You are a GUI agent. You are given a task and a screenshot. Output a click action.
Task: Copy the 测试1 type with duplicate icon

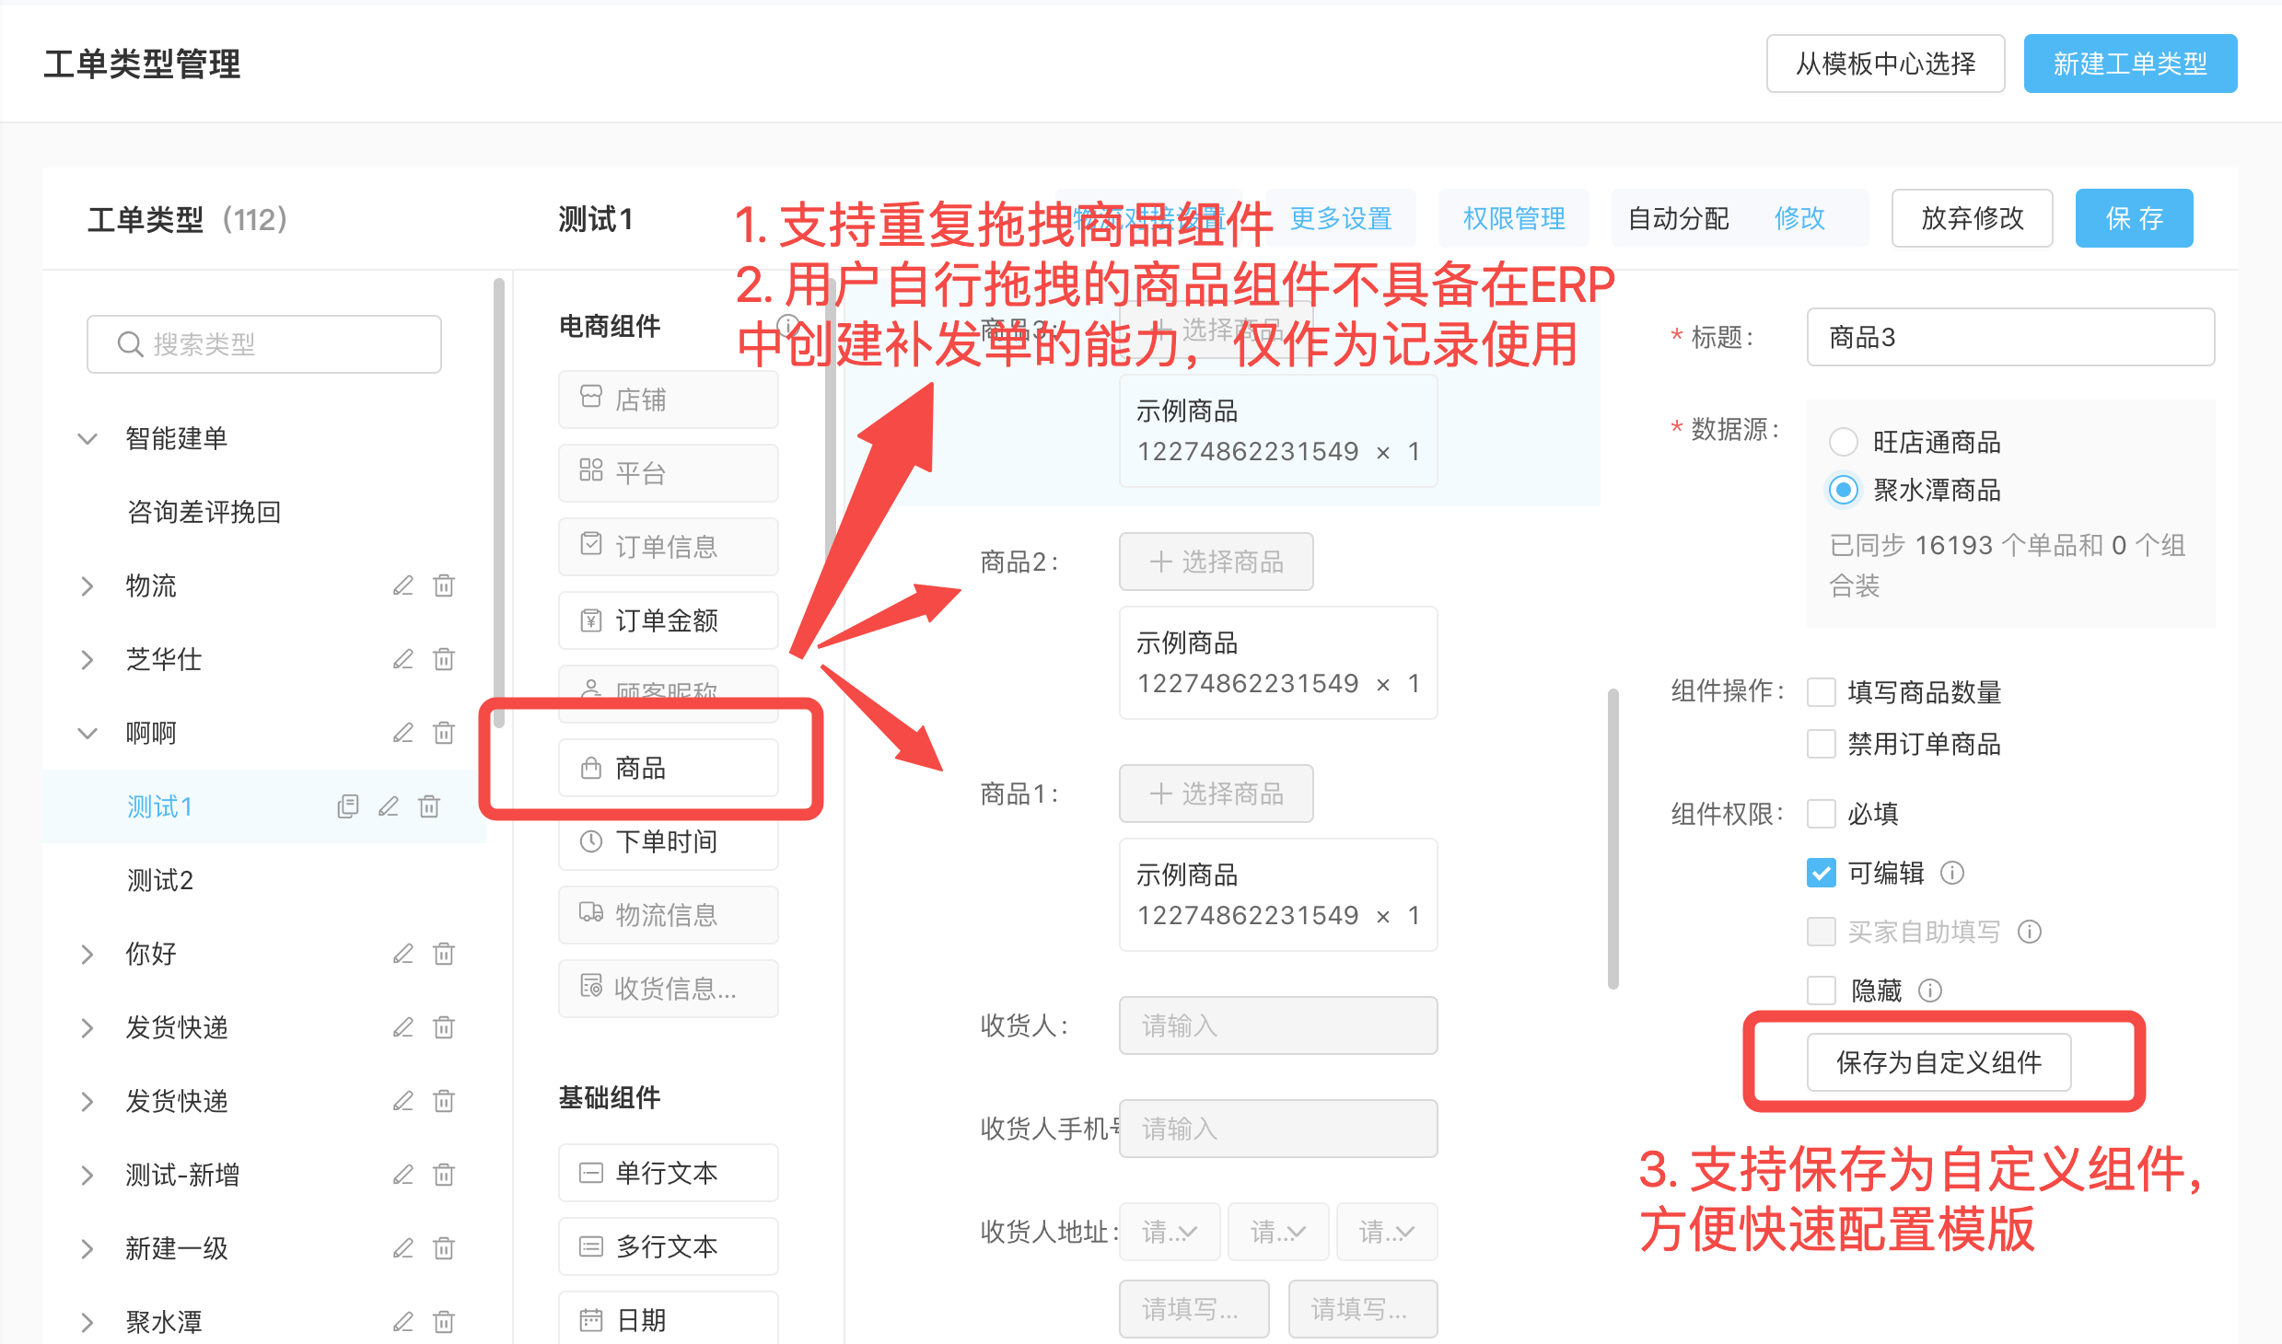point(347,806)
